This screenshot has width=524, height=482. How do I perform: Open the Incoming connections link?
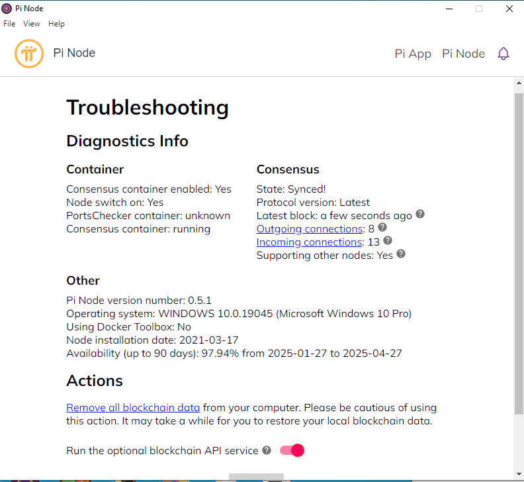(x=309, y=242)
